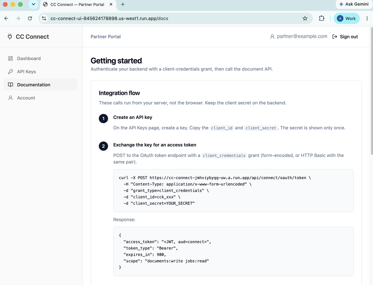The width and height of the screenshot is (373, 285).
Task: Click the Ask Gemini sparkle button
Action: (x=354, y=4)
